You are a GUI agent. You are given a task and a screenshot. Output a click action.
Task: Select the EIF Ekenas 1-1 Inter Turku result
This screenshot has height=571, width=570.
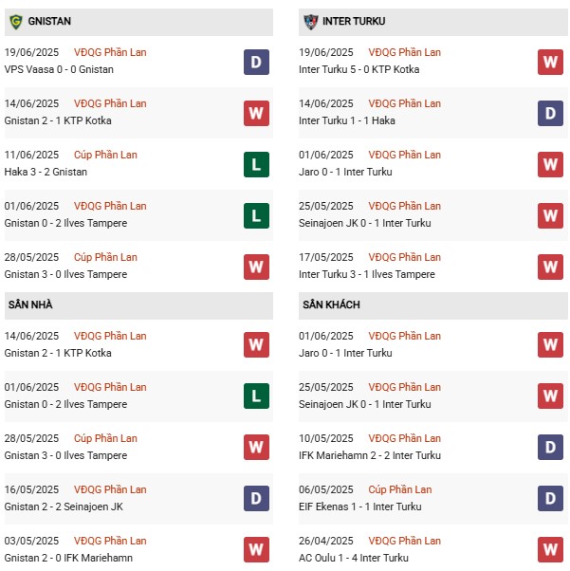359,507
